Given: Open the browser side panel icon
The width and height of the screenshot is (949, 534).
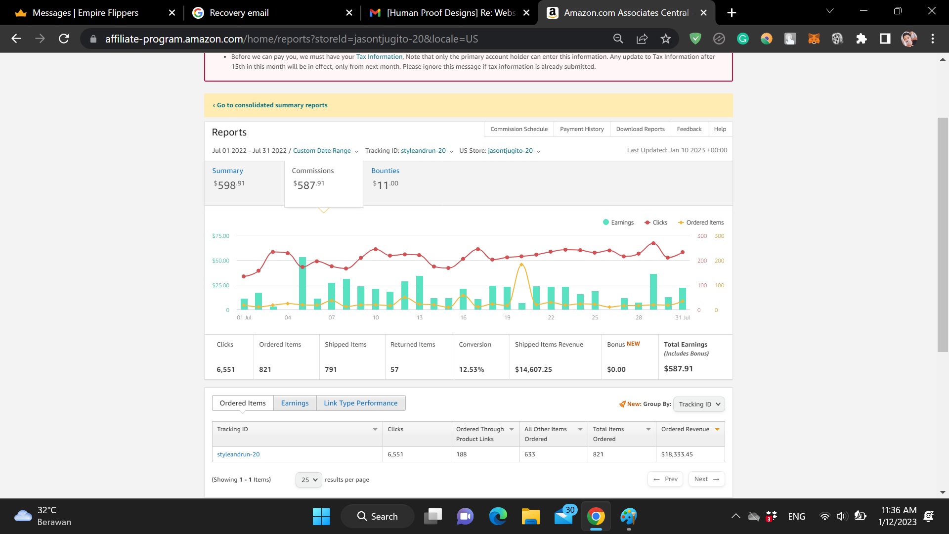Looking at the screenshot, I should [885, 39].
